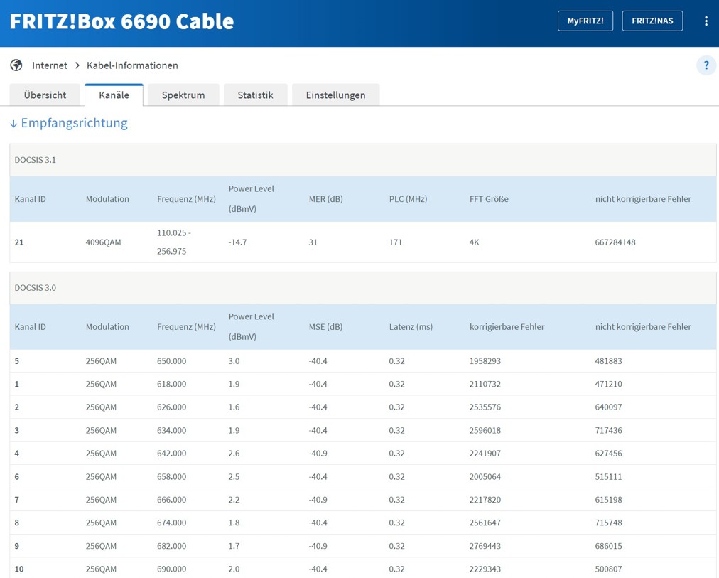This screenshot has width=719, height=578.
Task: Open the MyFRITZ! button
Action: point(585,21)
